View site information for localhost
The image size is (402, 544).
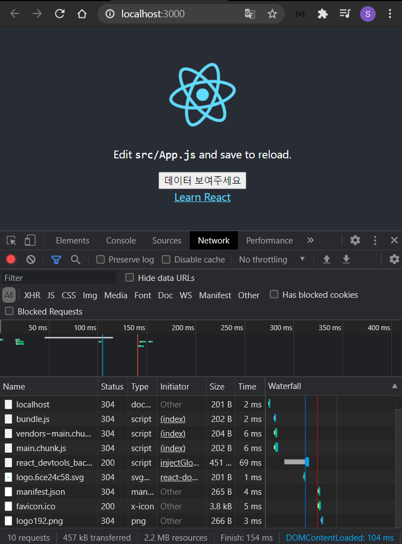110,14
